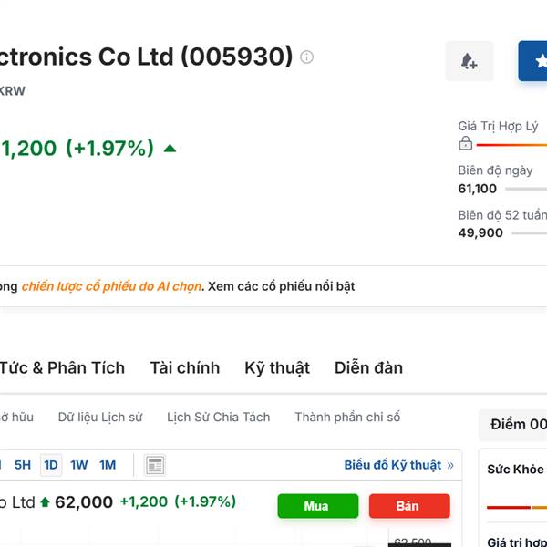Screen dimensions: 547x547
Task: Select the 5H chart interval
Action: [x=23, y=465]
